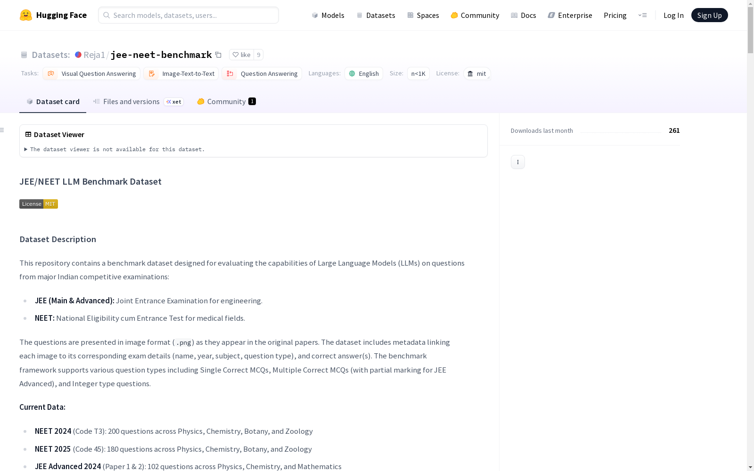754x471 pixels.
Task: Select the English language tag
Action: pyautogui.click(x=364, y=73)
